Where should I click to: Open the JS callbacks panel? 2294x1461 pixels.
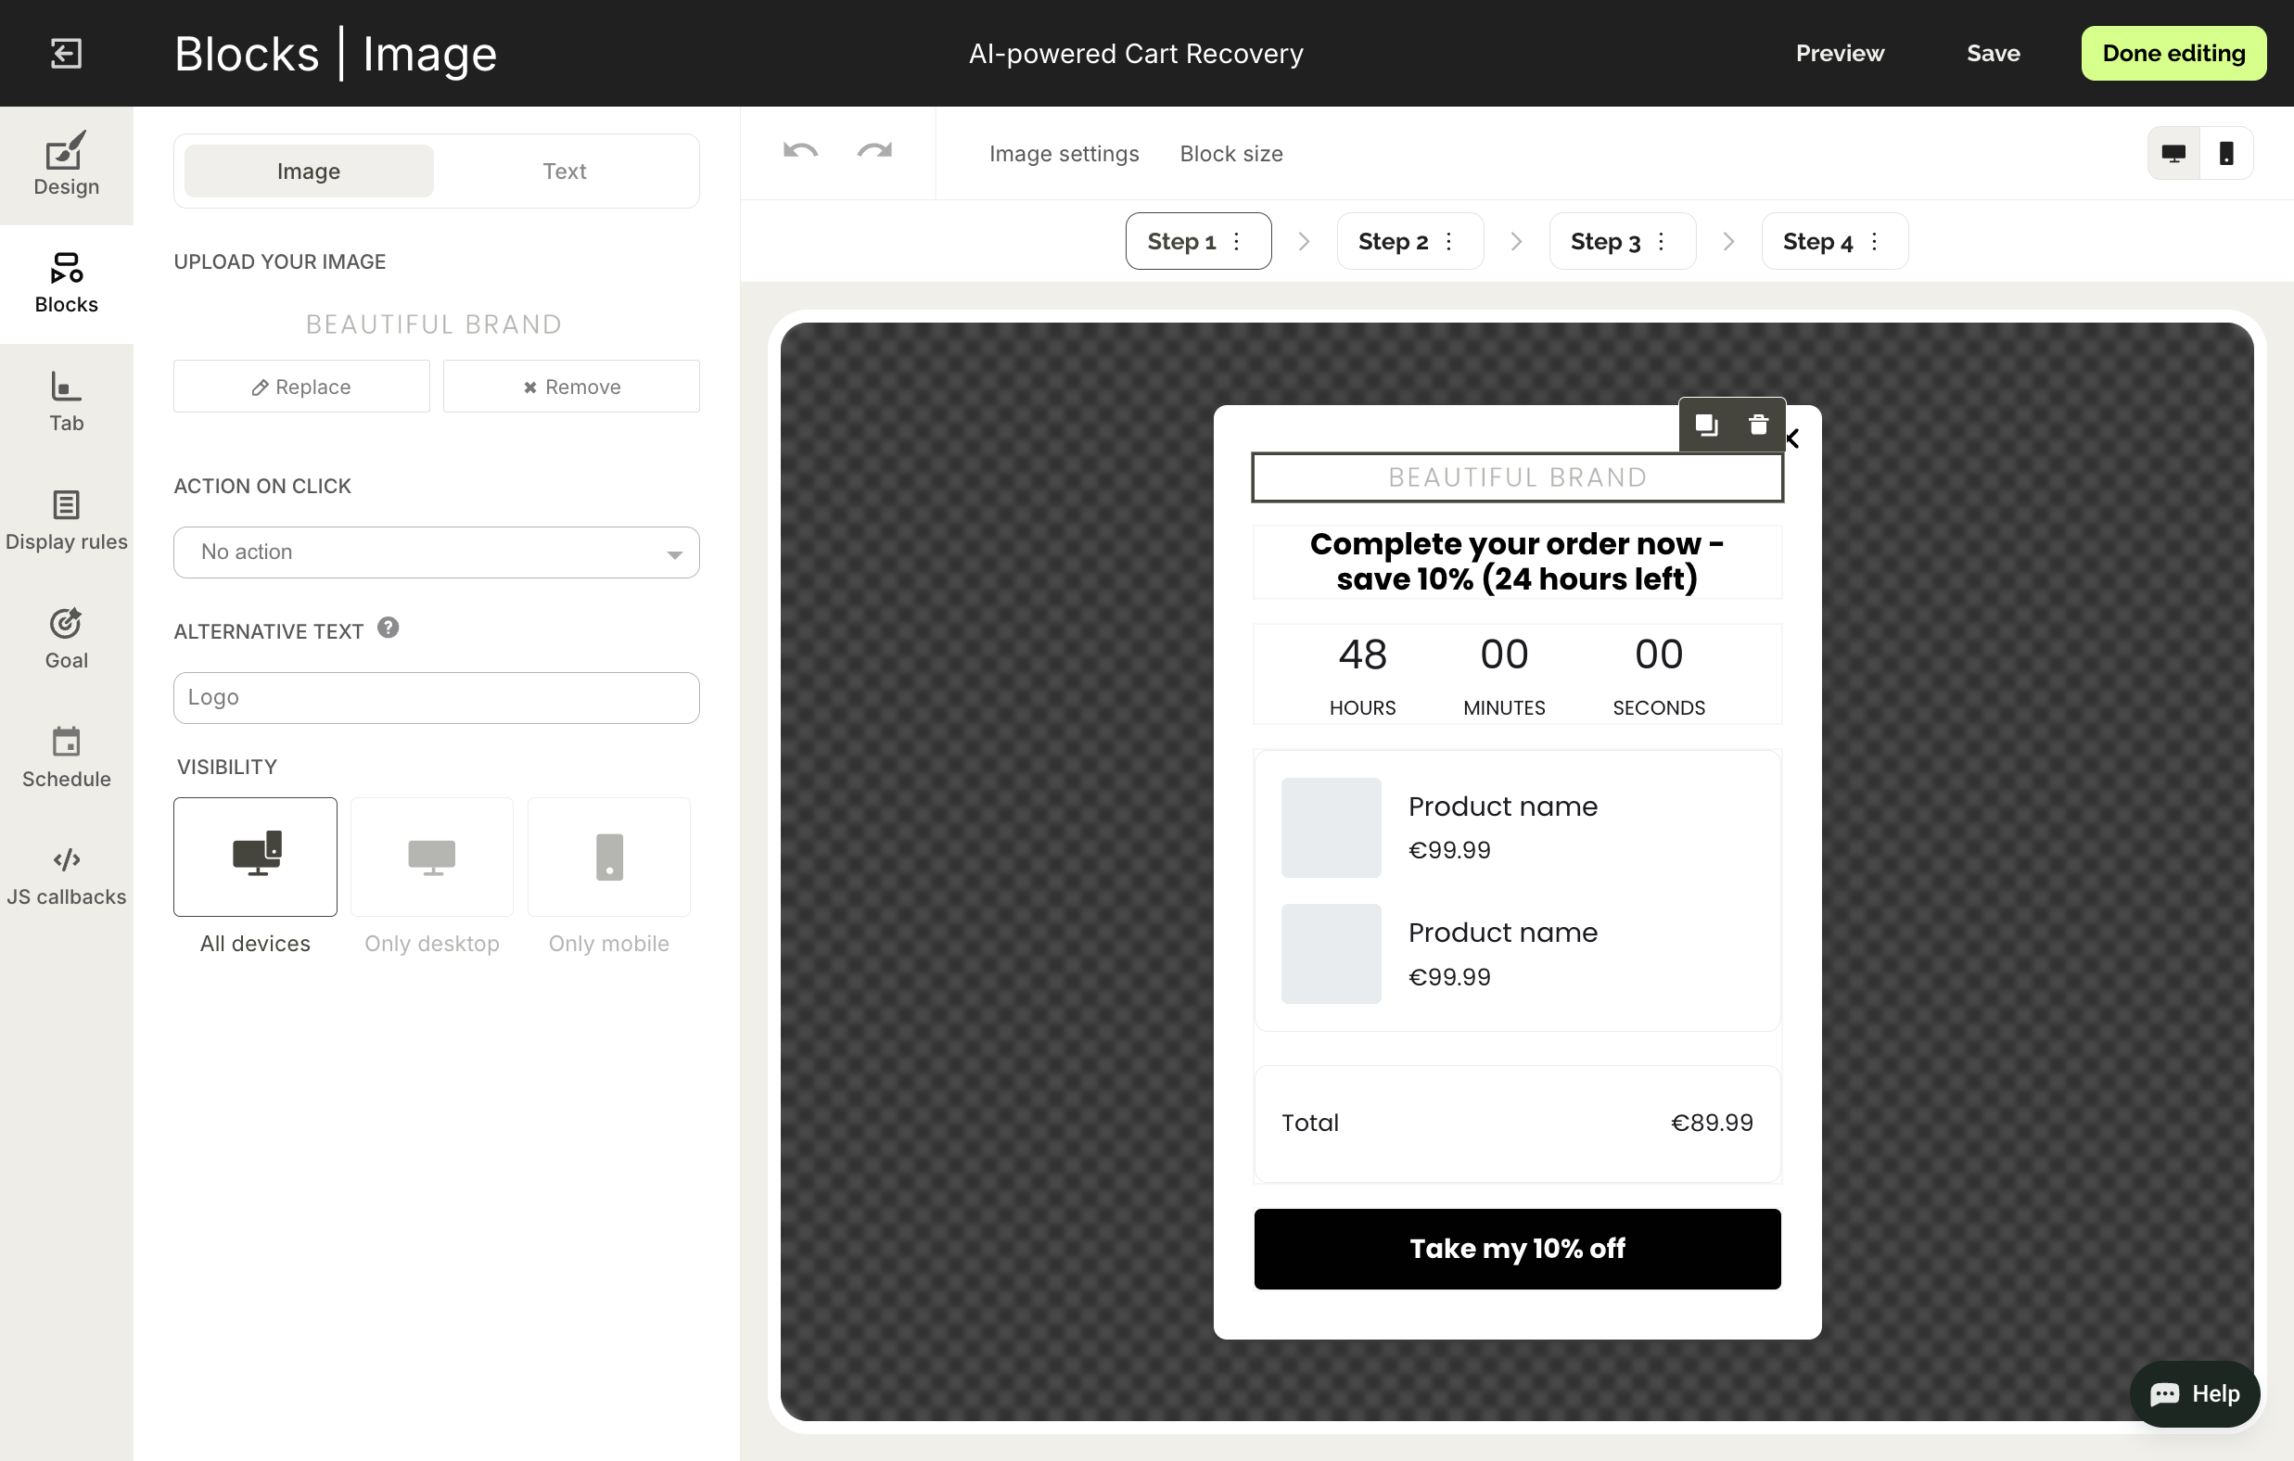(66, 873)
